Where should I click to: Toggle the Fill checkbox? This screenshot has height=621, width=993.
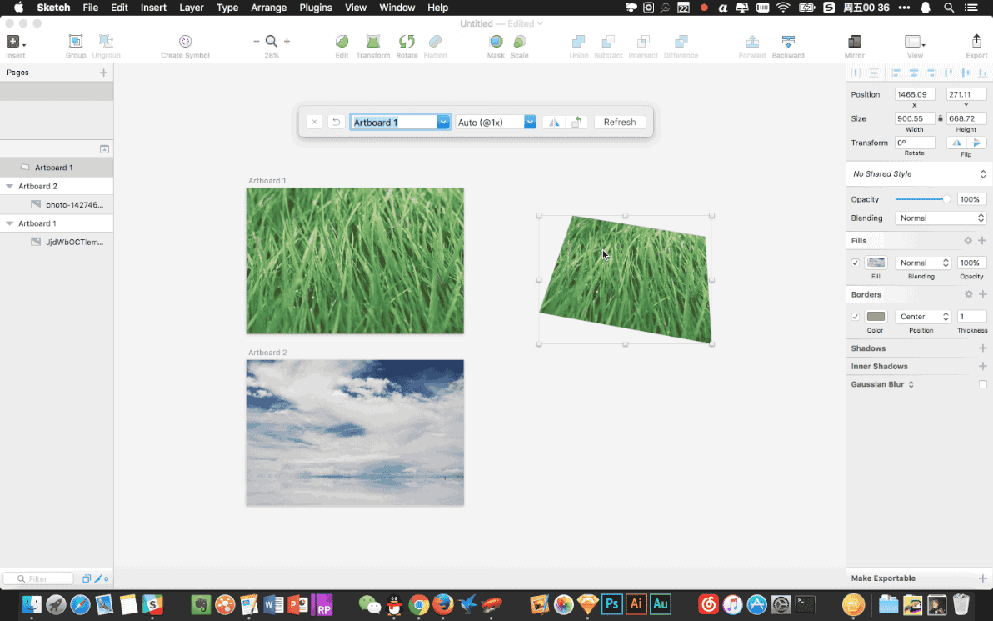(855, 263)
